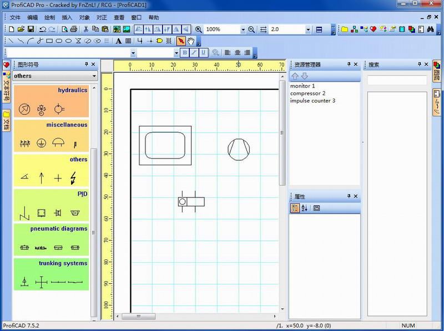Open the 帮助 menu

(154, 17)
